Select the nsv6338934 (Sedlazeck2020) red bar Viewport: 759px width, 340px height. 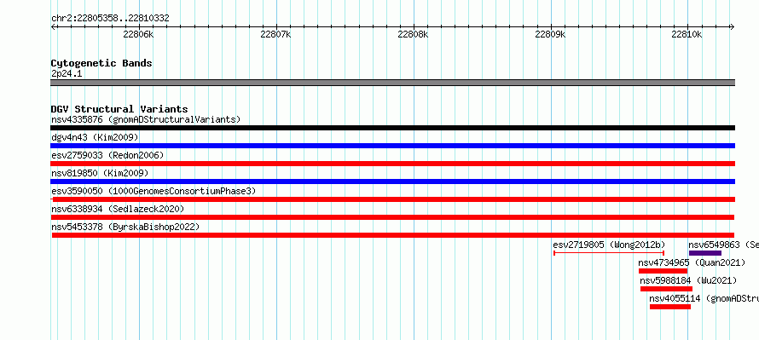[392, 217]
